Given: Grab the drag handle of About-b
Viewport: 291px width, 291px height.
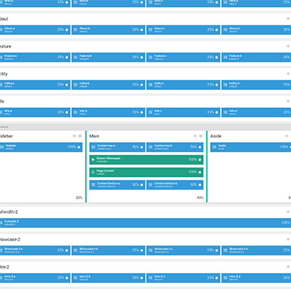Looking at the screenshot, I should tap(76, 30).
